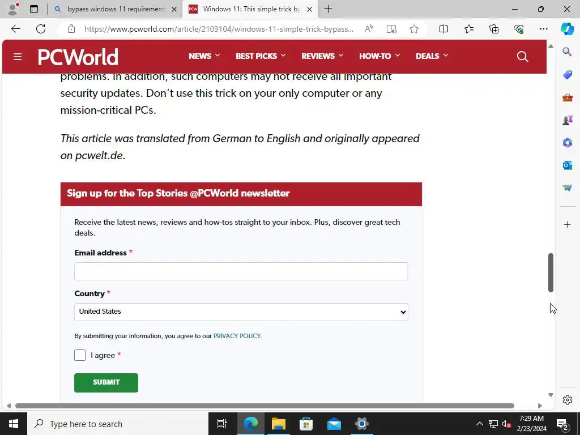Click the horizontal scrollbar left arrow
The image size is (580, 435).
click(9, 406)
